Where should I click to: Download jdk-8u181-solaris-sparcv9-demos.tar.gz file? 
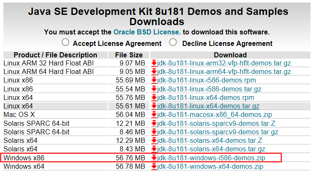[218, 132]
